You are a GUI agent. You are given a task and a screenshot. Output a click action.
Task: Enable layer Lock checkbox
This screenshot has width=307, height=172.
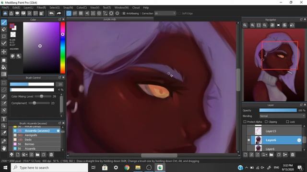287,122
